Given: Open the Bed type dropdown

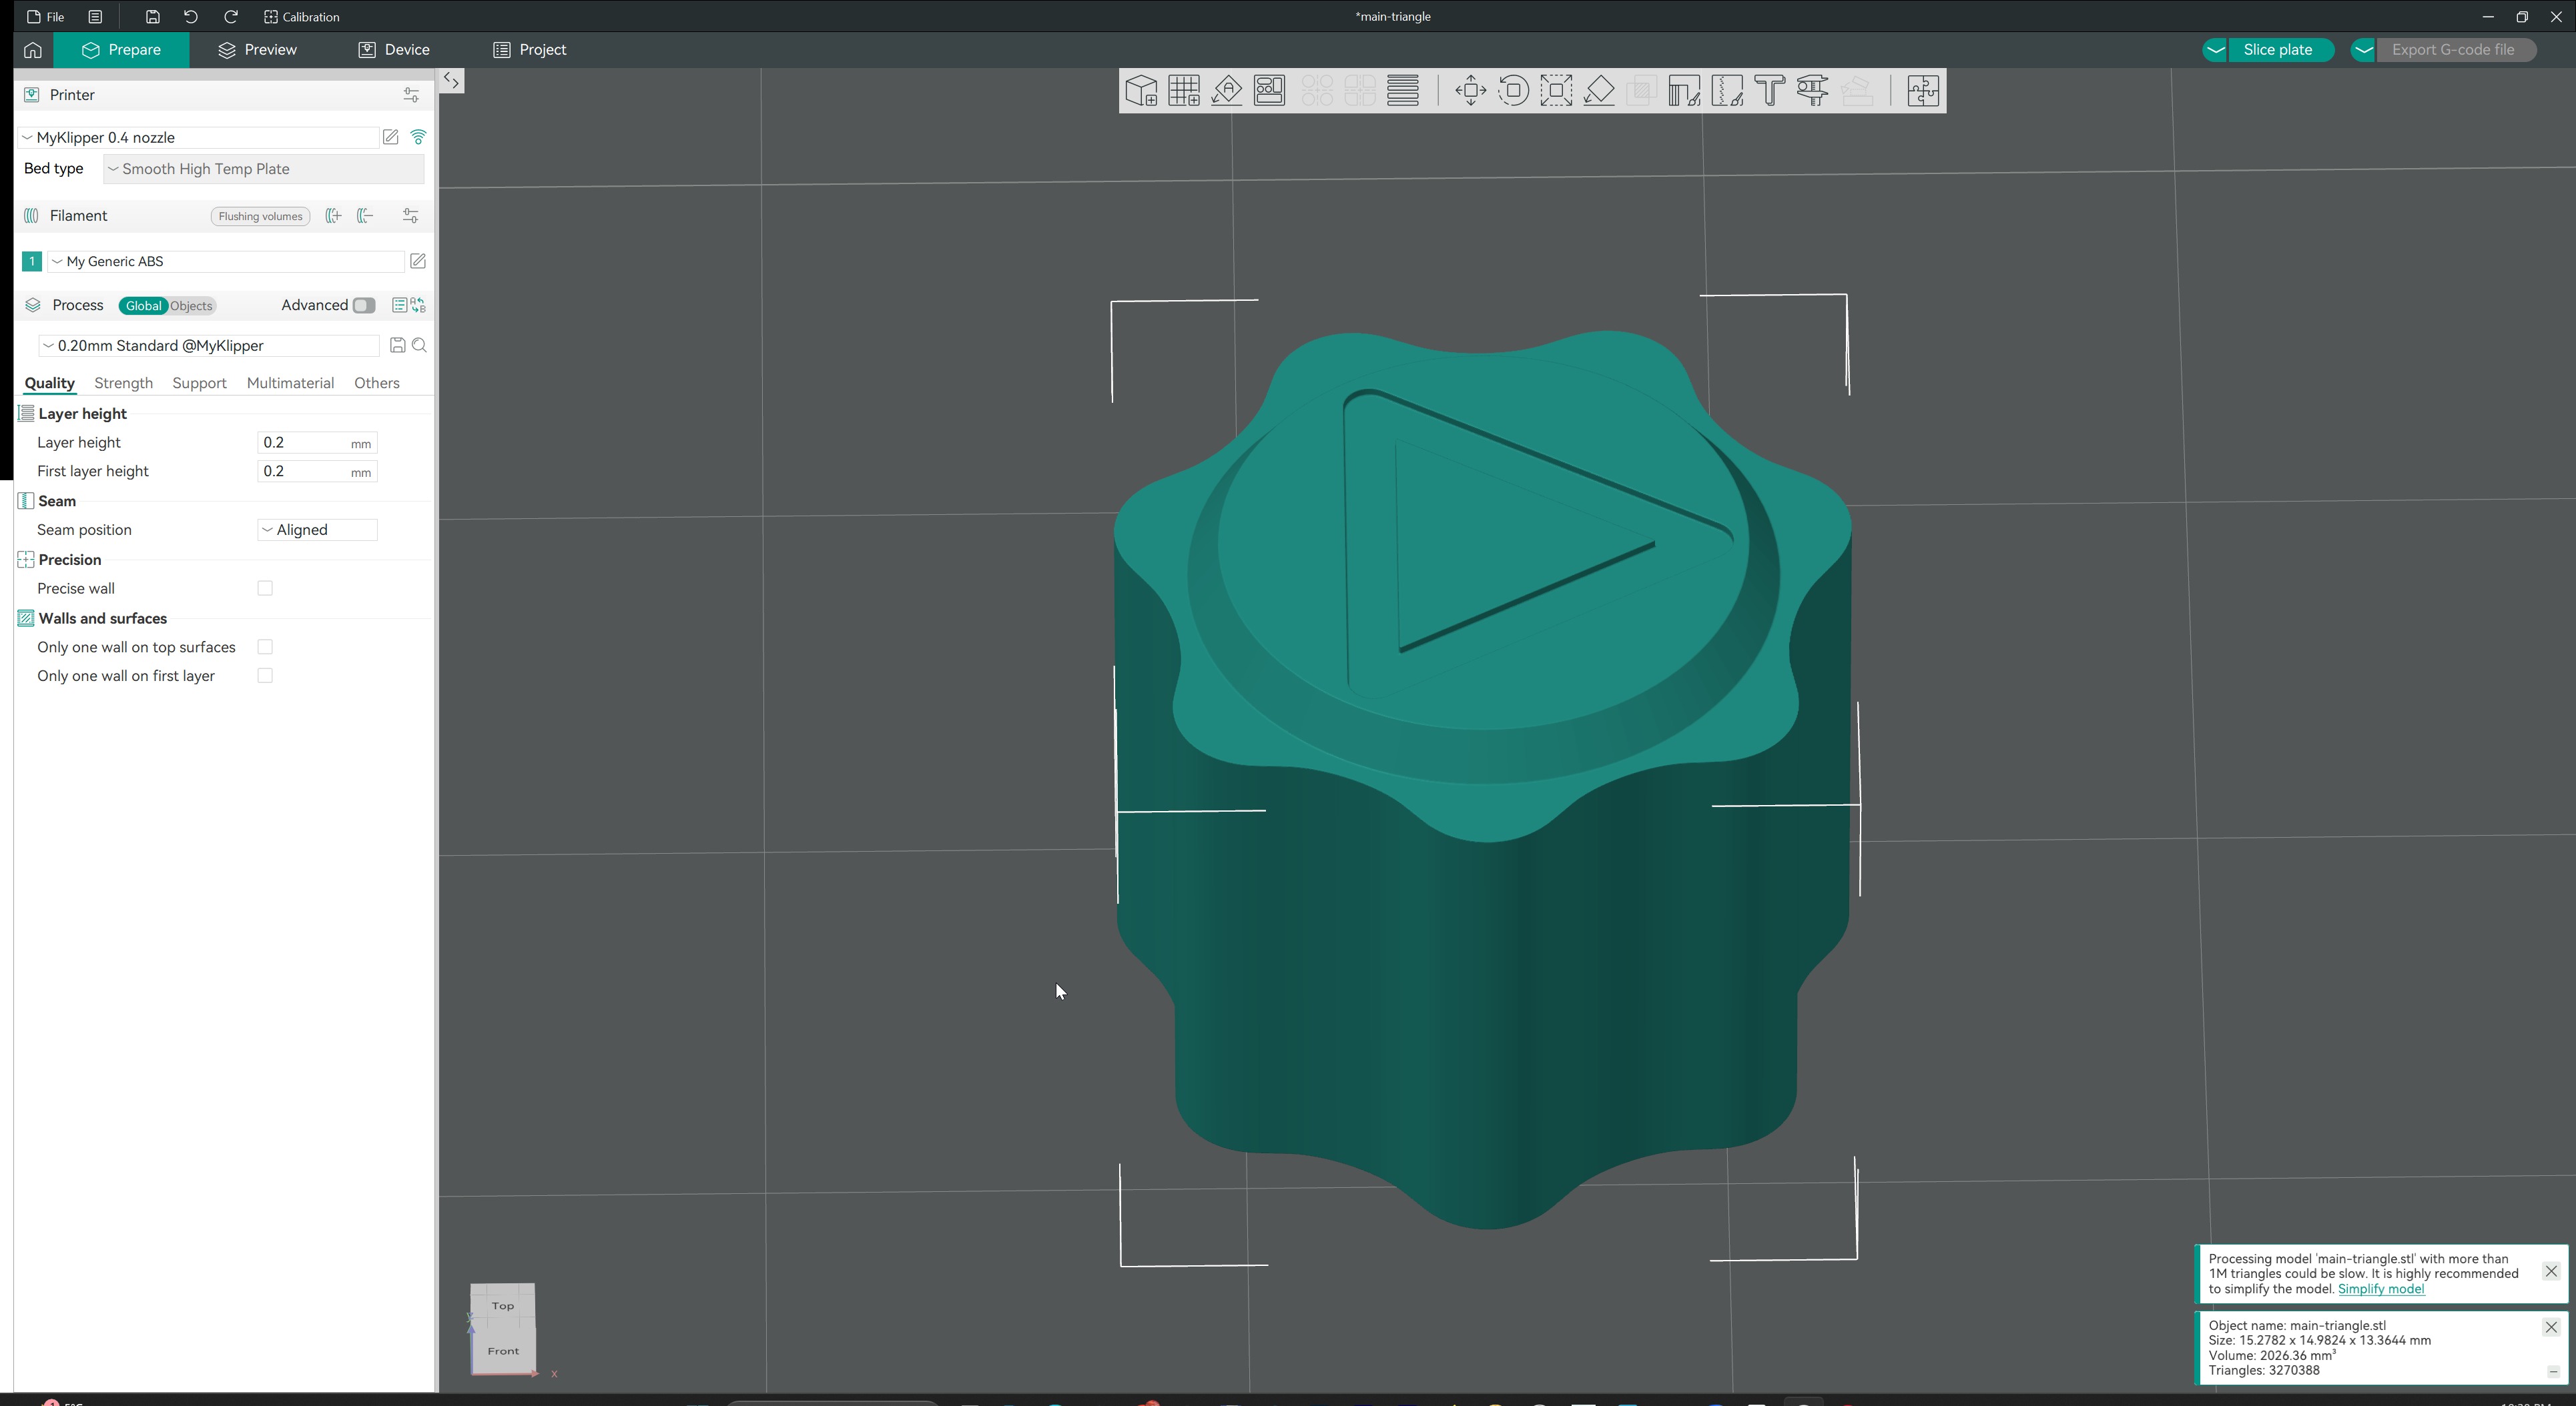Looking at the screenshot, I should (x=264, y=169).
